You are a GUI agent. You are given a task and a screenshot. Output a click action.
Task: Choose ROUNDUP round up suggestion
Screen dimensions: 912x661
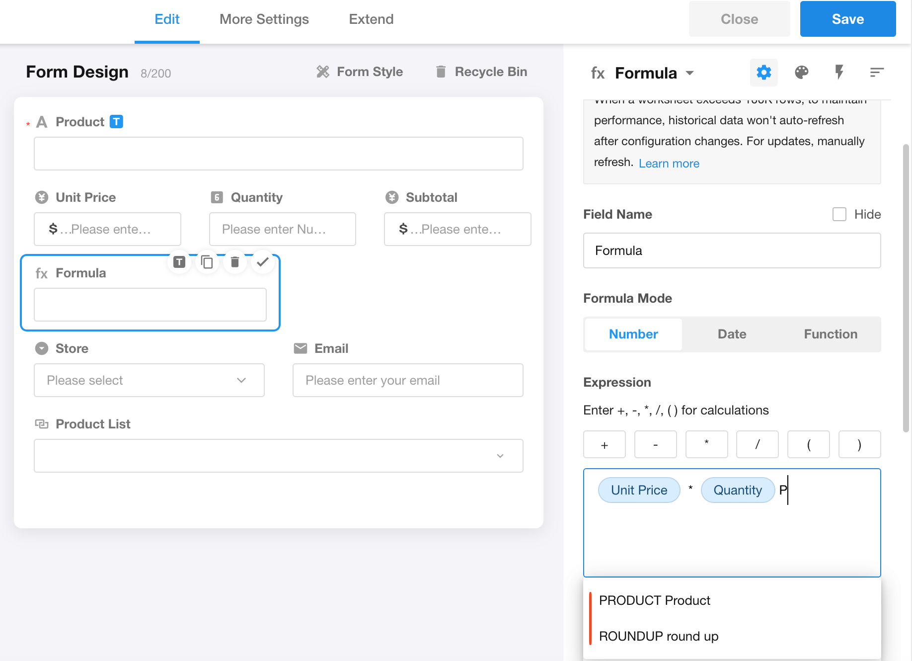click(658, 636)
